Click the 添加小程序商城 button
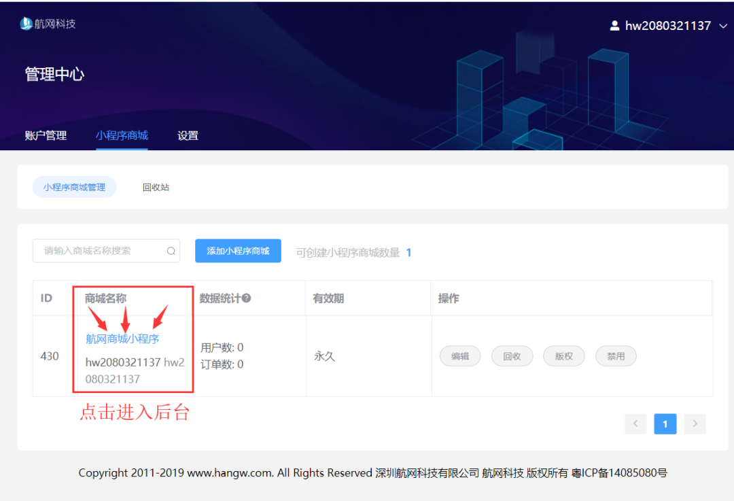The height and width of the screenshot is (501, 734). (x=238, y=251)
